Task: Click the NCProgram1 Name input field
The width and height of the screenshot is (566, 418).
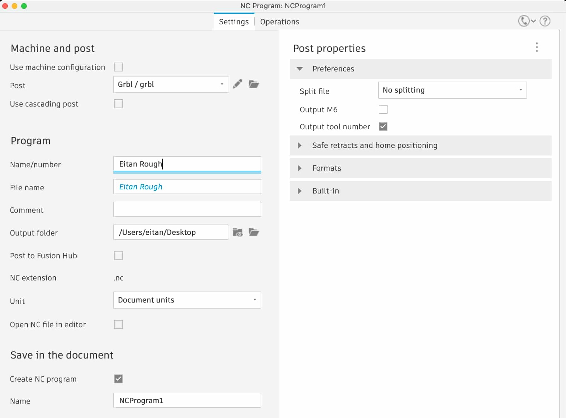Action: 187,401
